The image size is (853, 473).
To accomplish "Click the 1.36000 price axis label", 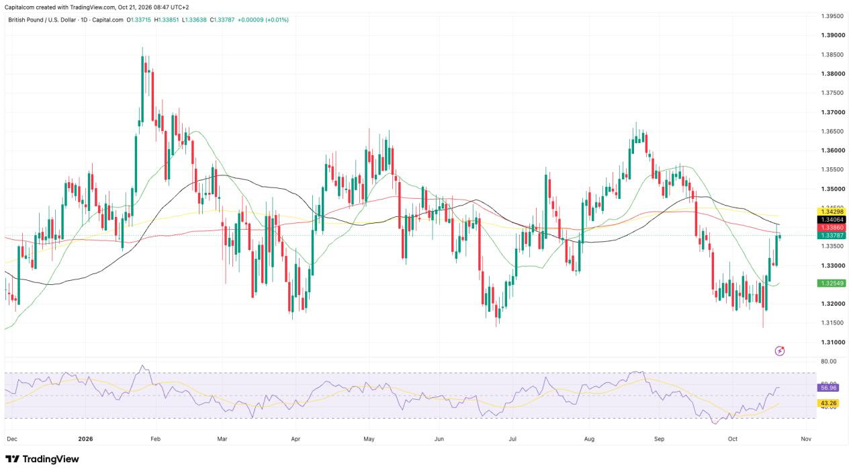I will tap(833, 150).
